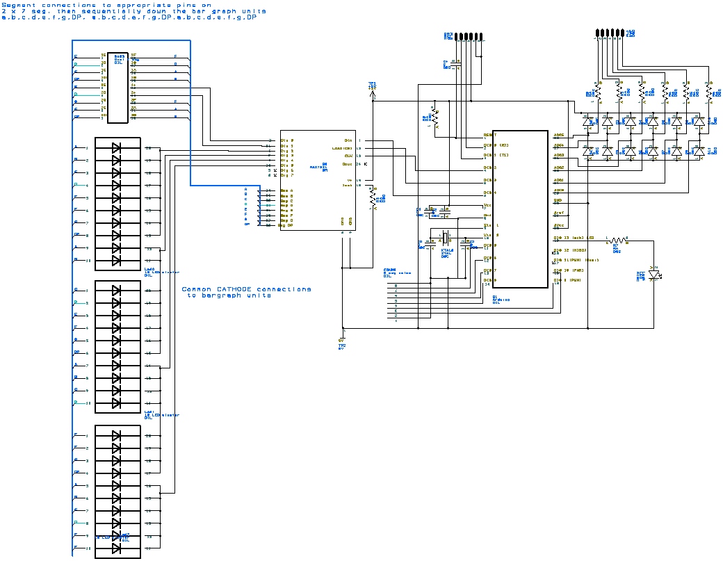Select the top bargraph LED block
723x561 pixels.
click(117, 204)
